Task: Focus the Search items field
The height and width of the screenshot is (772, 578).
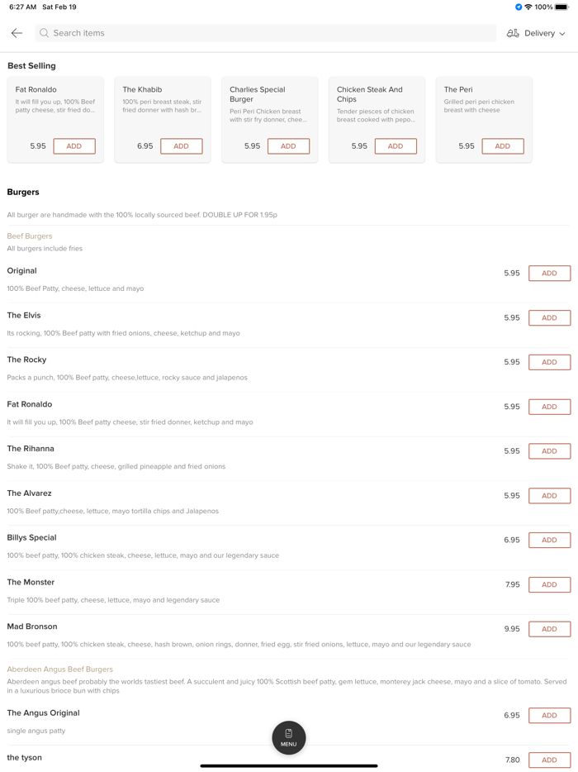Action: point(264,33)
